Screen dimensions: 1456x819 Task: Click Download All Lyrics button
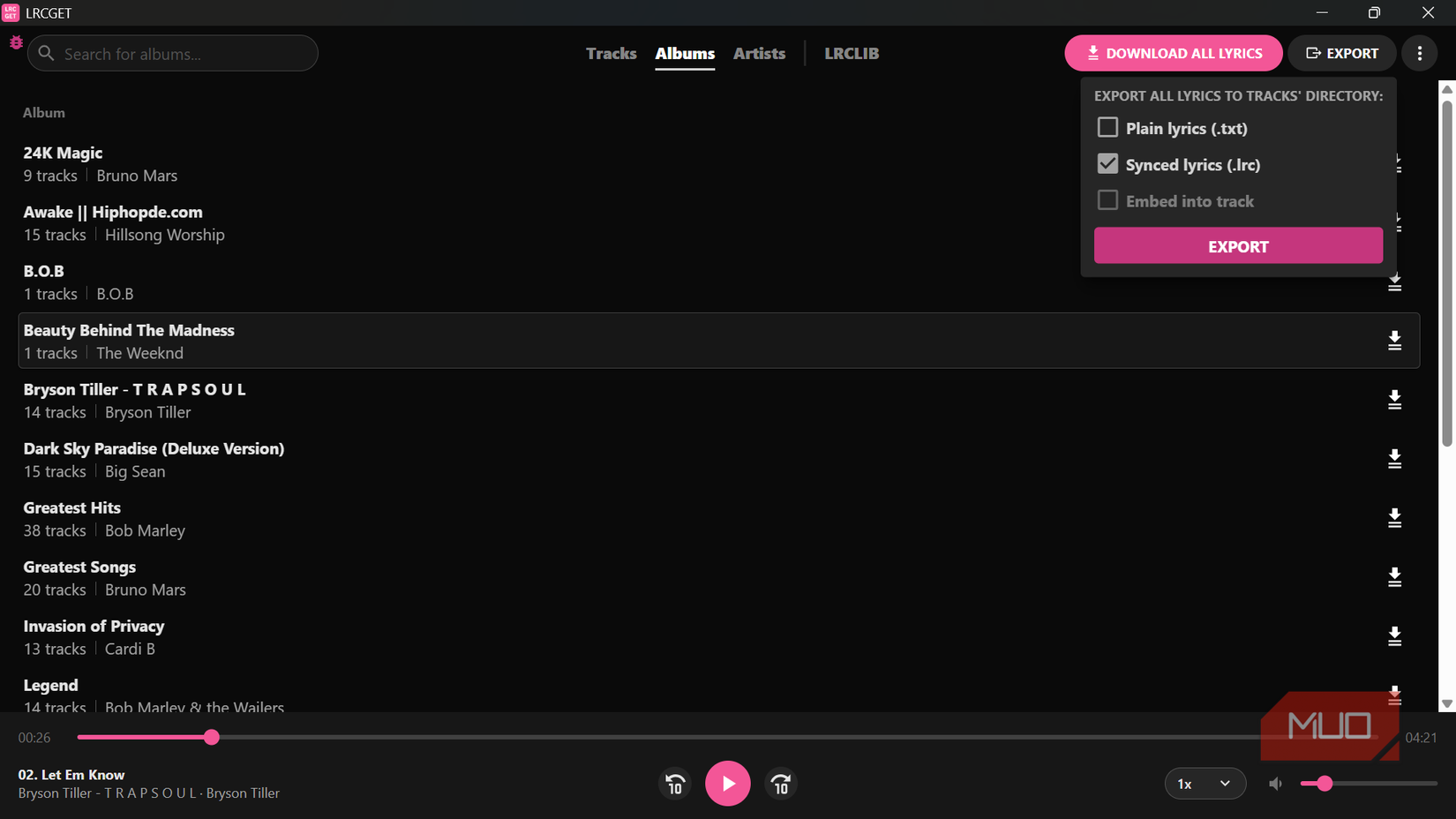(x=1173, y=53)
